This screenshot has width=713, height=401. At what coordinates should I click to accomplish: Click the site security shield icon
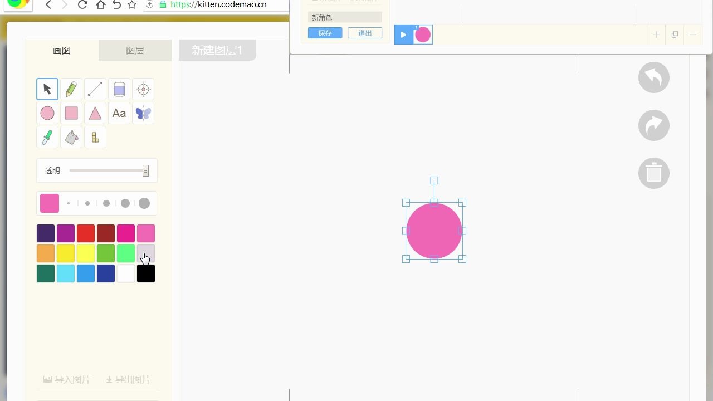pyautogui.click(x=149, y=4)
